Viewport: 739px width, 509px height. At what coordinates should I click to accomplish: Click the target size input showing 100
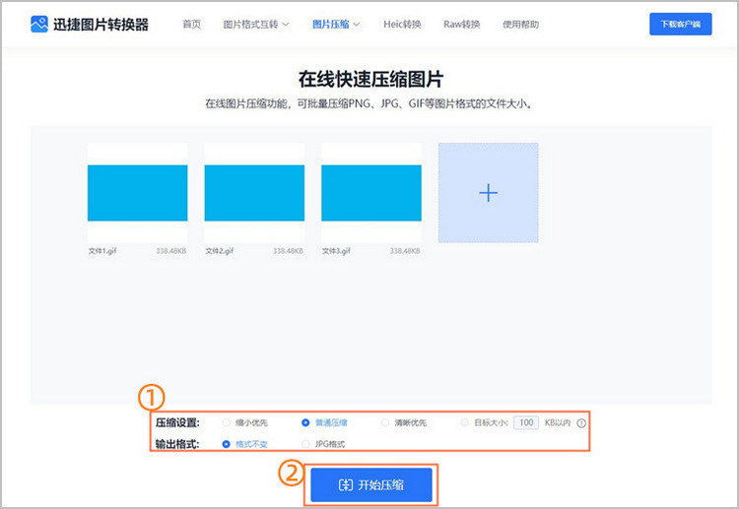(526, 422)
